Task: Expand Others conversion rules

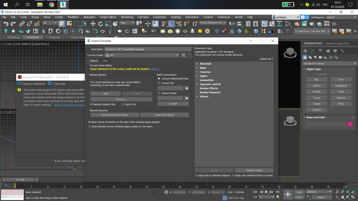Action: pos(197,96)
